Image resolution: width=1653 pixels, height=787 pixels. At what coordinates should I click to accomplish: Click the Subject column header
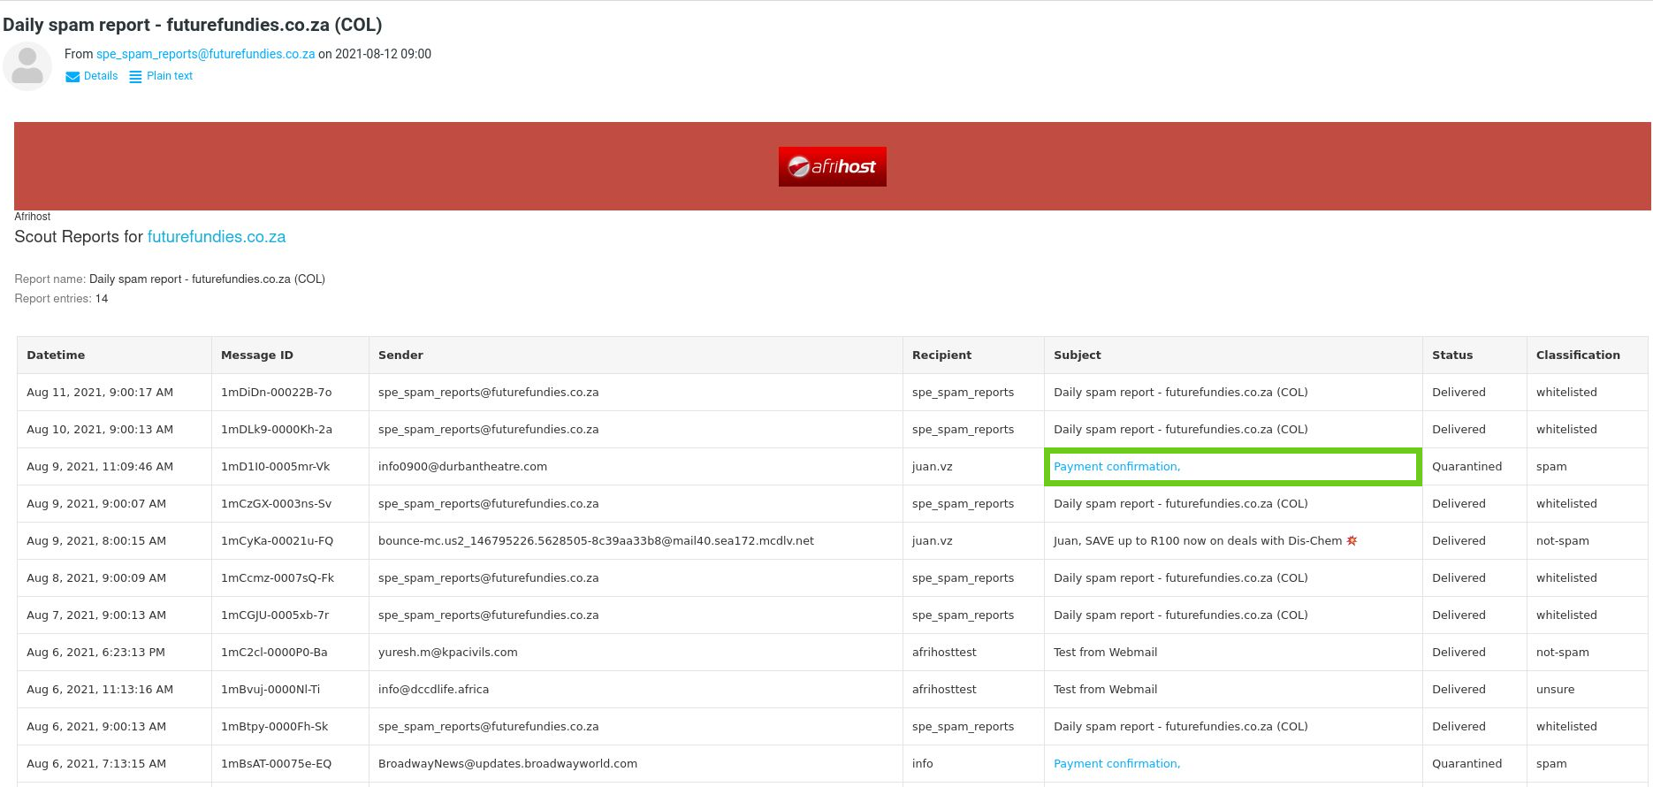coord(1077,355)
